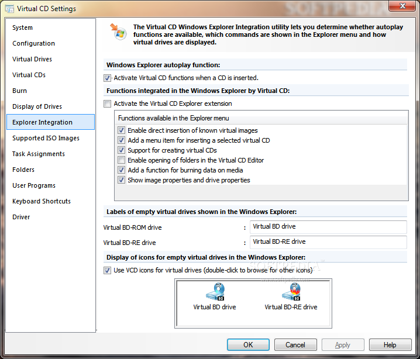Image resolution: width=420 pixels, height=359 pixels.
Task: Click the Explorer Integration header icon
Action: 118,32
